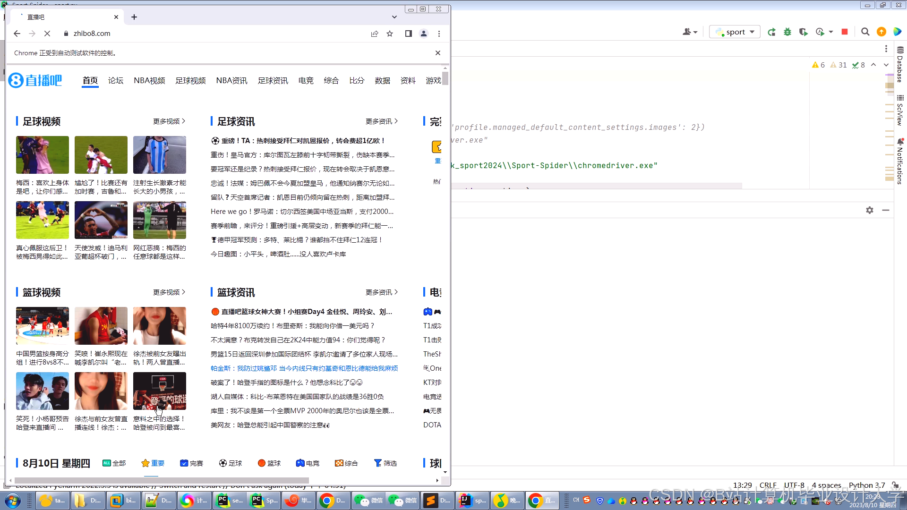The height and width of the screenshot is (510, 907).
Task: Open the NBA视频 navigation tab
Action: [x=149, y=81]
